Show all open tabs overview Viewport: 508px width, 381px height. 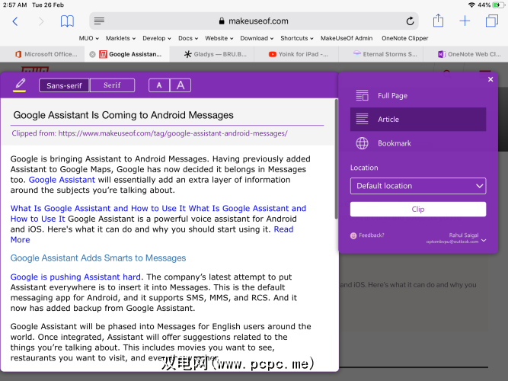pyautogui.click(x=491, y=21)
